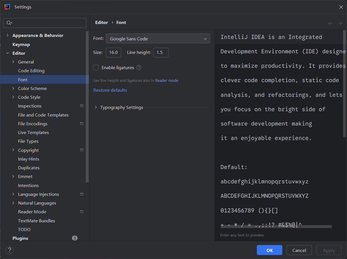Click the Plugins update count badge

75,238
